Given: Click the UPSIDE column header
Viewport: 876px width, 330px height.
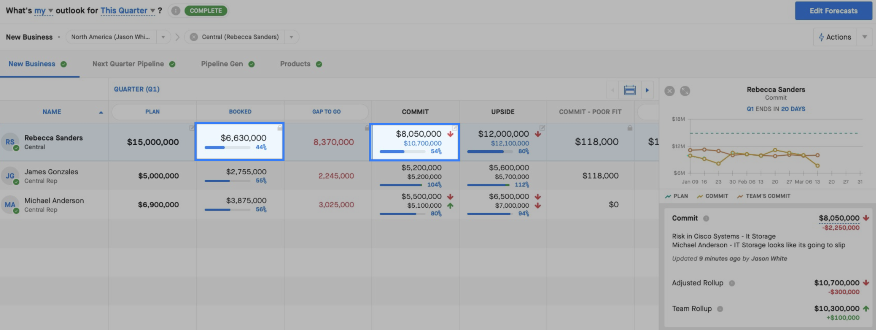Looking at the screenshot, I should click(x=503, y=112).
